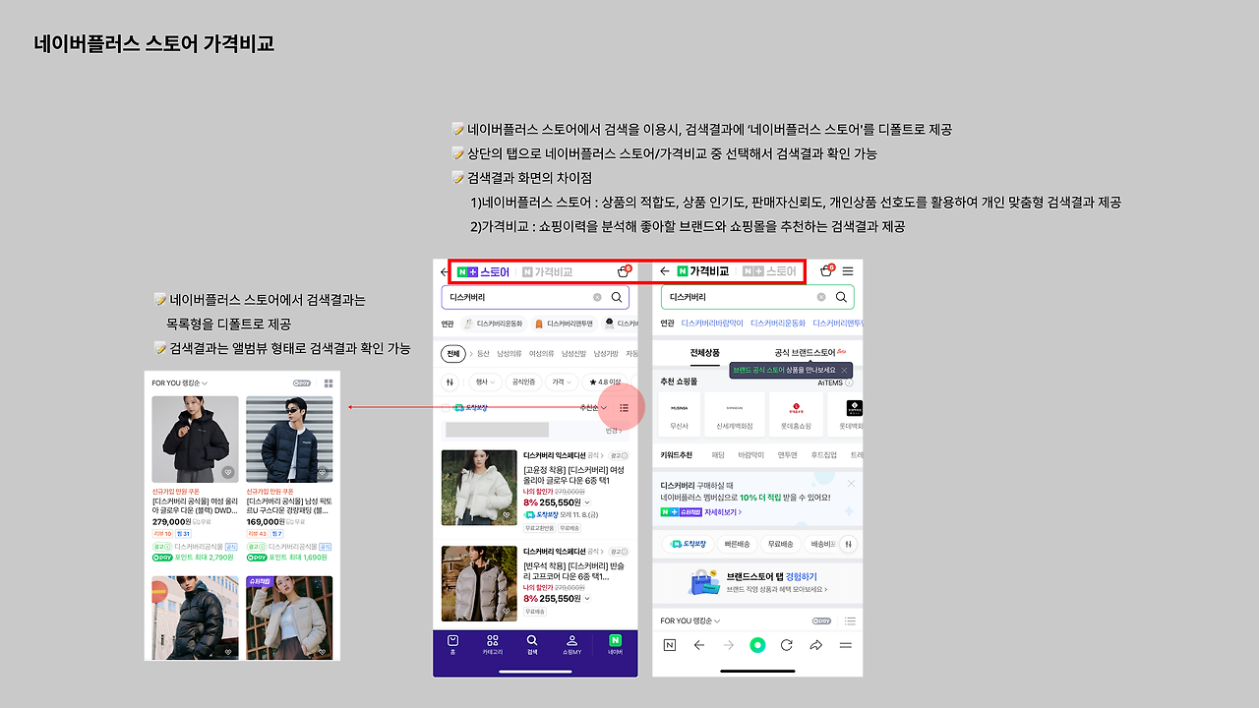
Task: Tap the magnifier icon in N+스토어 search box
Action: pos(617,297)
